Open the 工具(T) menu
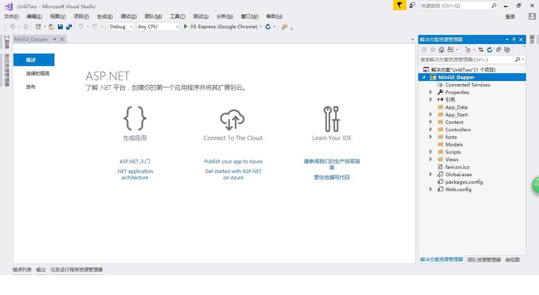This screenshot has height=295, width=539. [178, 17]
